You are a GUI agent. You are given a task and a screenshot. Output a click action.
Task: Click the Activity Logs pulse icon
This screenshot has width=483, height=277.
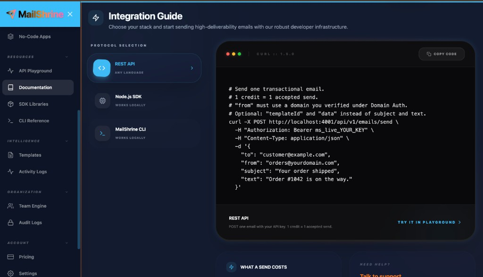point(10,172)
